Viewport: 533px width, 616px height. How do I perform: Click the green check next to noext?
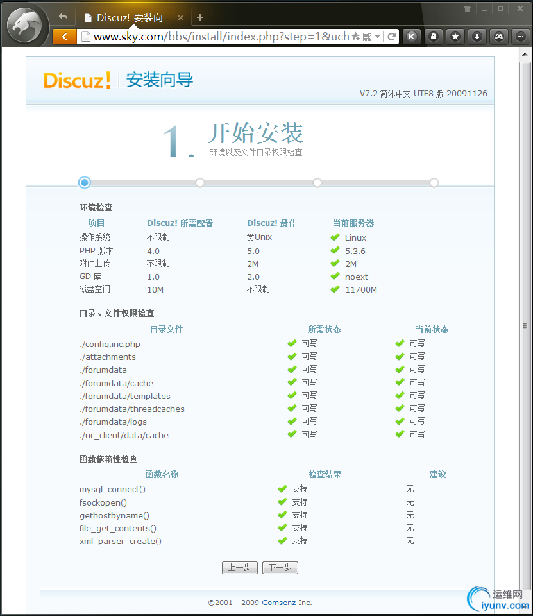(x=335, y=276)
